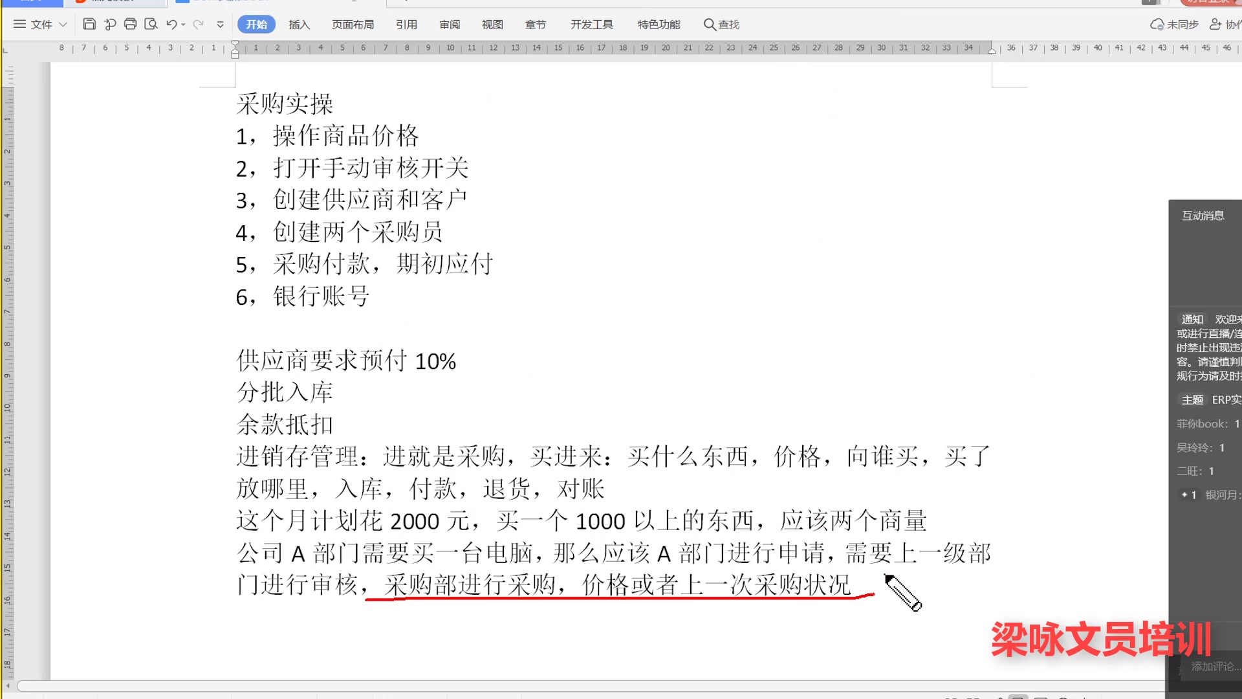Click the first-line indent marker on ruler

coord(235,44)
